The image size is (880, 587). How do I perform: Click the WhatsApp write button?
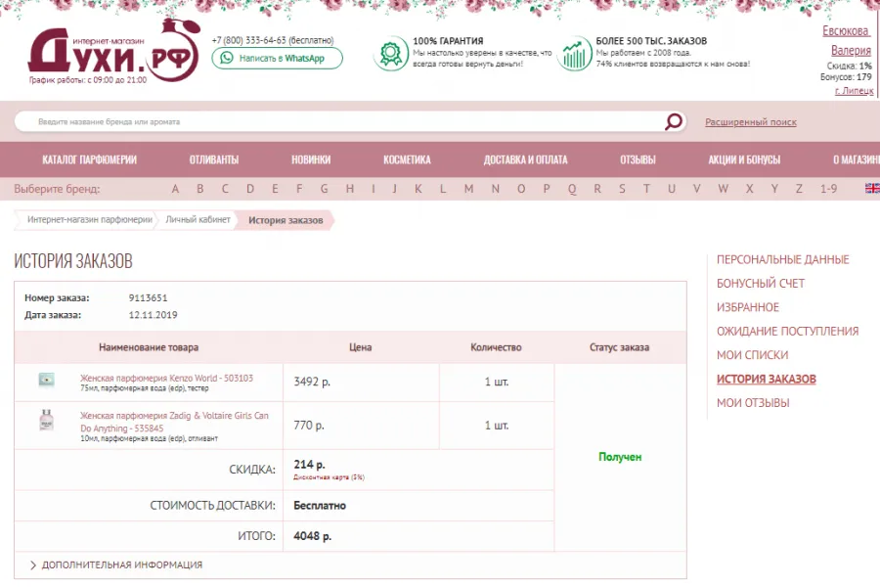pos(278,58)
